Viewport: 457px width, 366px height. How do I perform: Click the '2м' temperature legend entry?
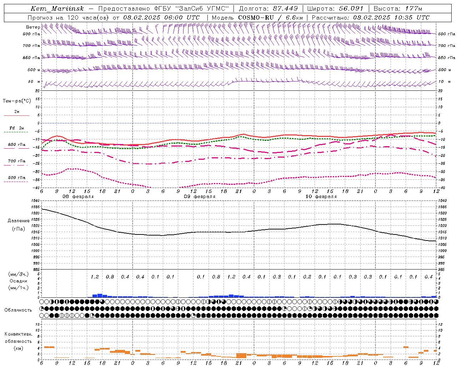coord(17,112)
